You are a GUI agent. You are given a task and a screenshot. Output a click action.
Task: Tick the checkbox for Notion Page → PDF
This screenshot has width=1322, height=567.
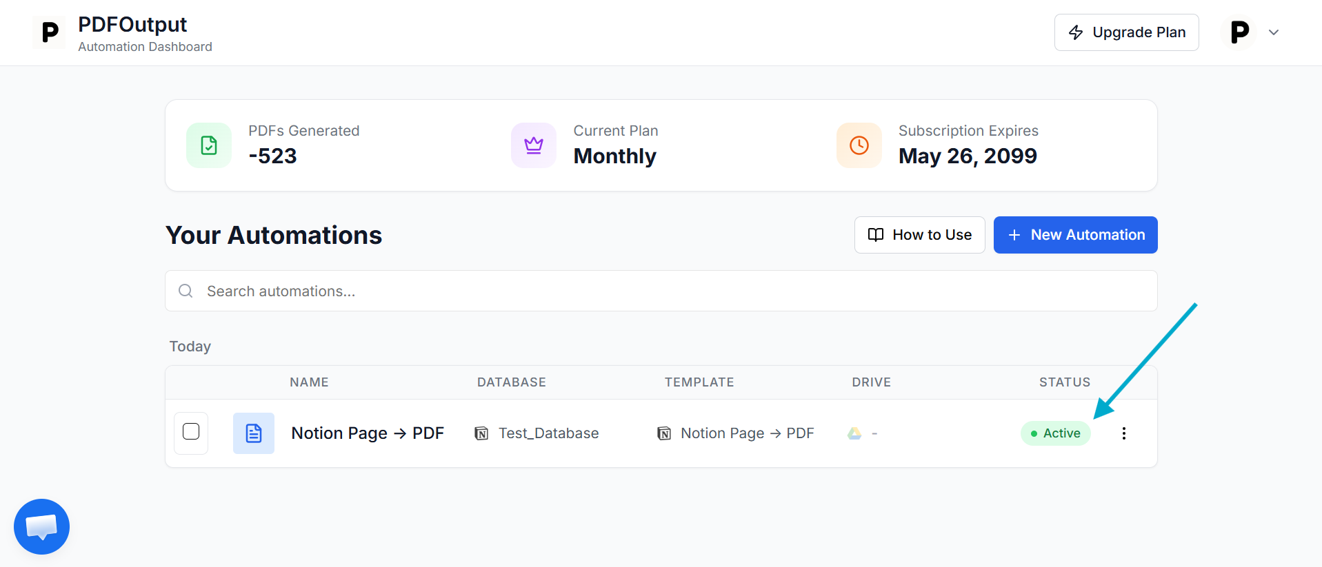pos(191,431)
